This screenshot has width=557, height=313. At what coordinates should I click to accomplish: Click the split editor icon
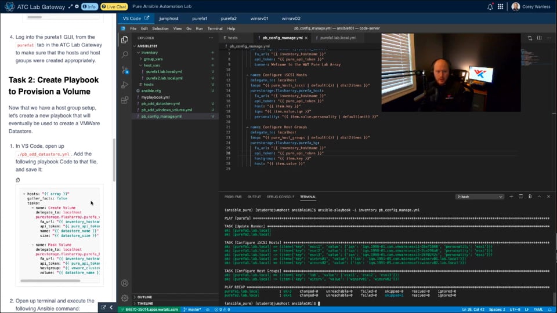click(x=539, y=38)
